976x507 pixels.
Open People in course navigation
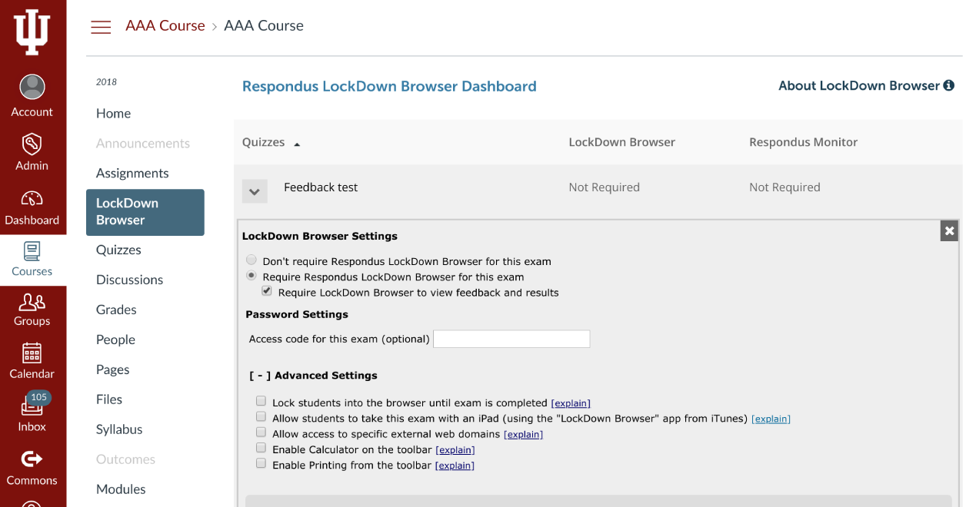[x=115, y=340]
